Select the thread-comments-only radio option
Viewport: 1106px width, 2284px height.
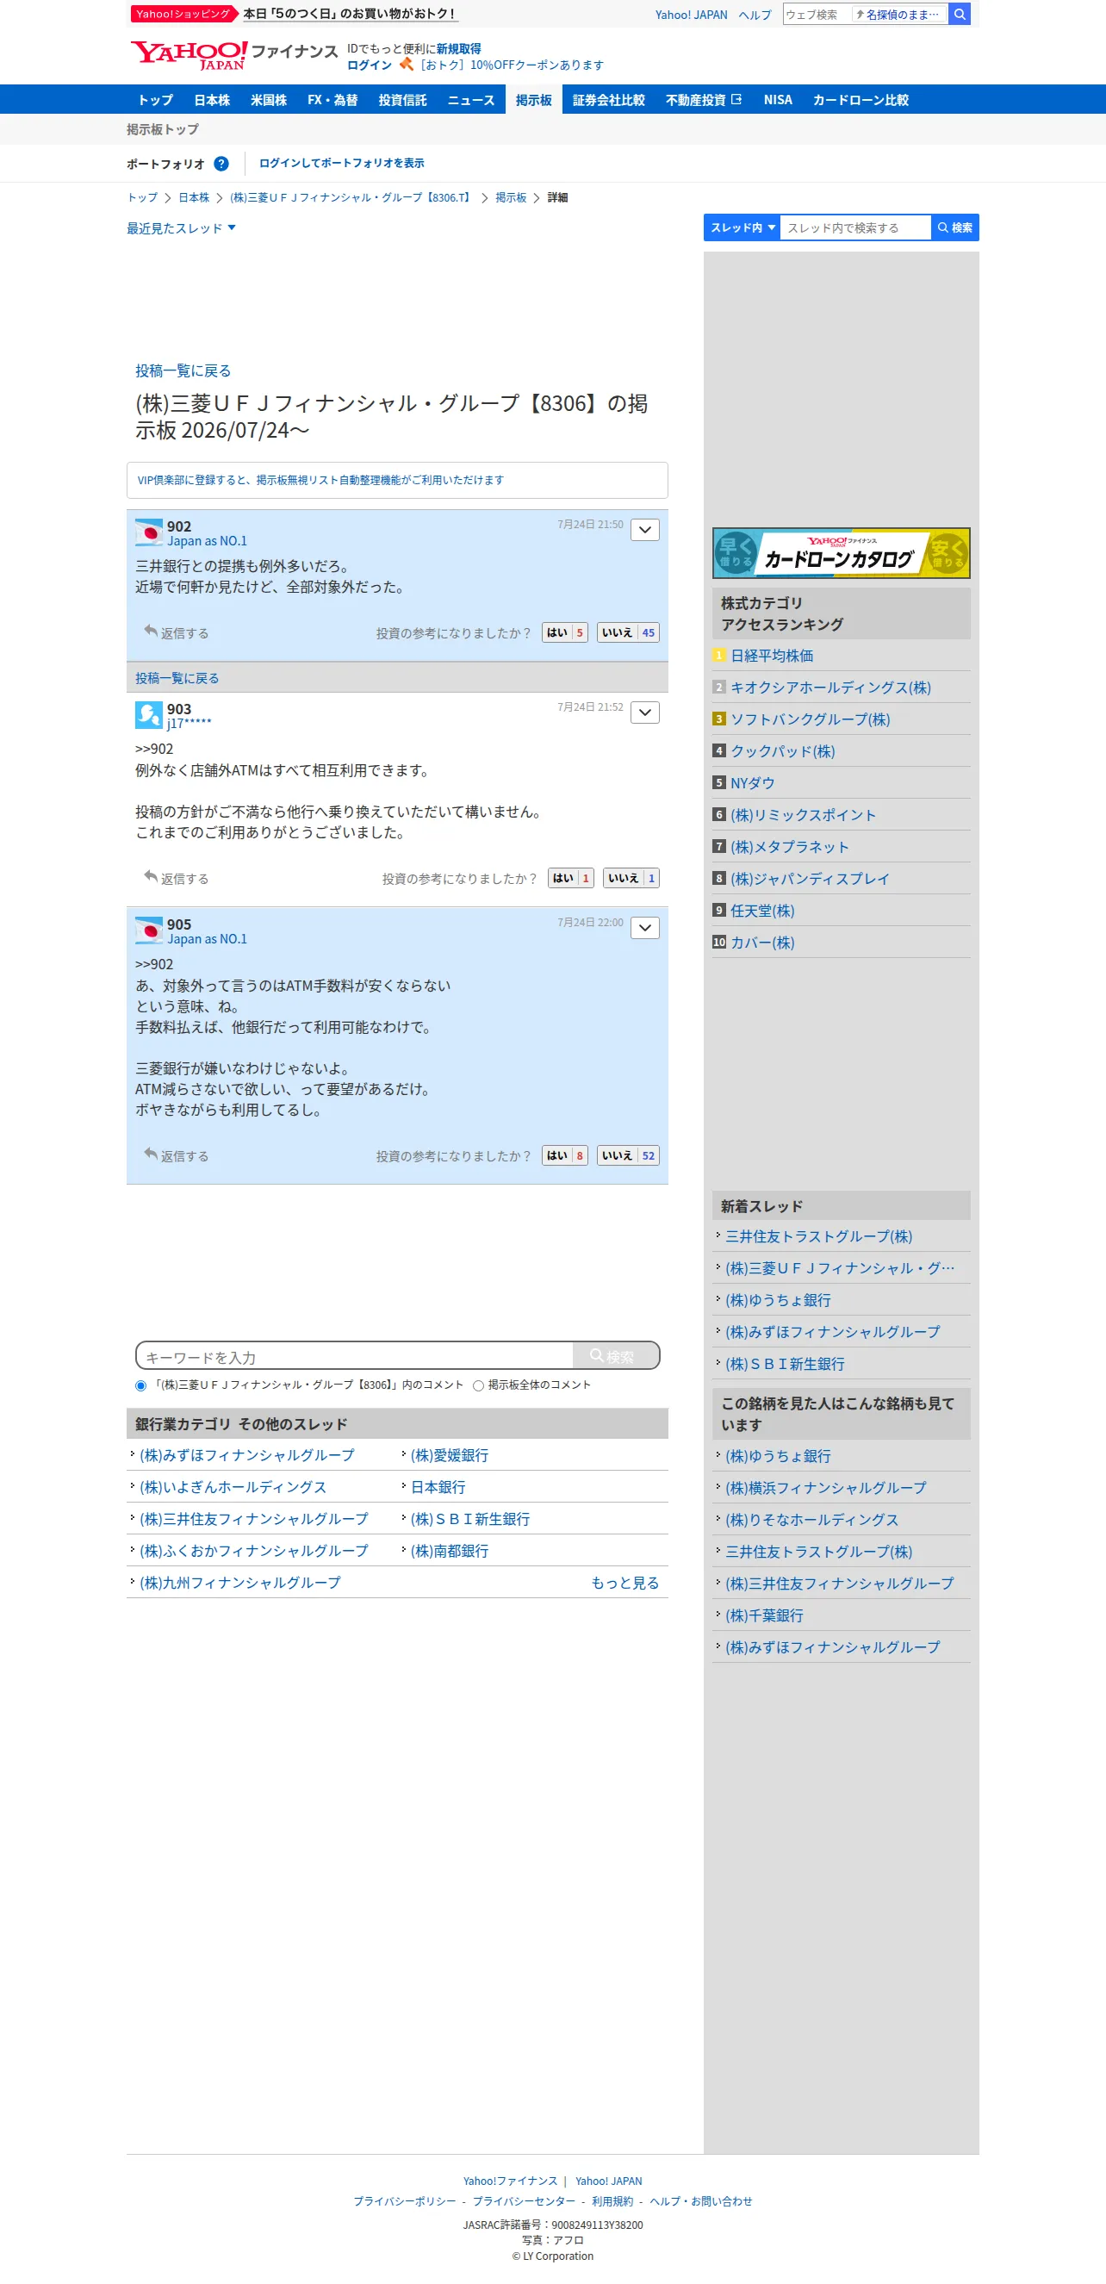(141, 1385)
